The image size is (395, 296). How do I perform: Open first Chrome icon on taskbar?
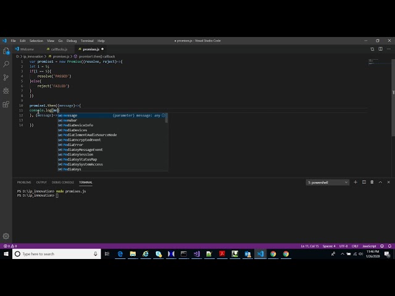[273, 253]
